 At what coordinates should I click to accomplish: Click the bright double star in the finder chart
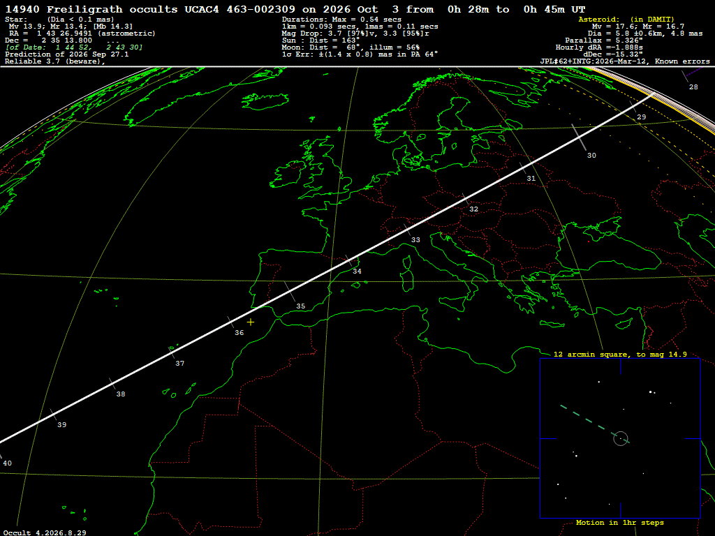point(652,392)
